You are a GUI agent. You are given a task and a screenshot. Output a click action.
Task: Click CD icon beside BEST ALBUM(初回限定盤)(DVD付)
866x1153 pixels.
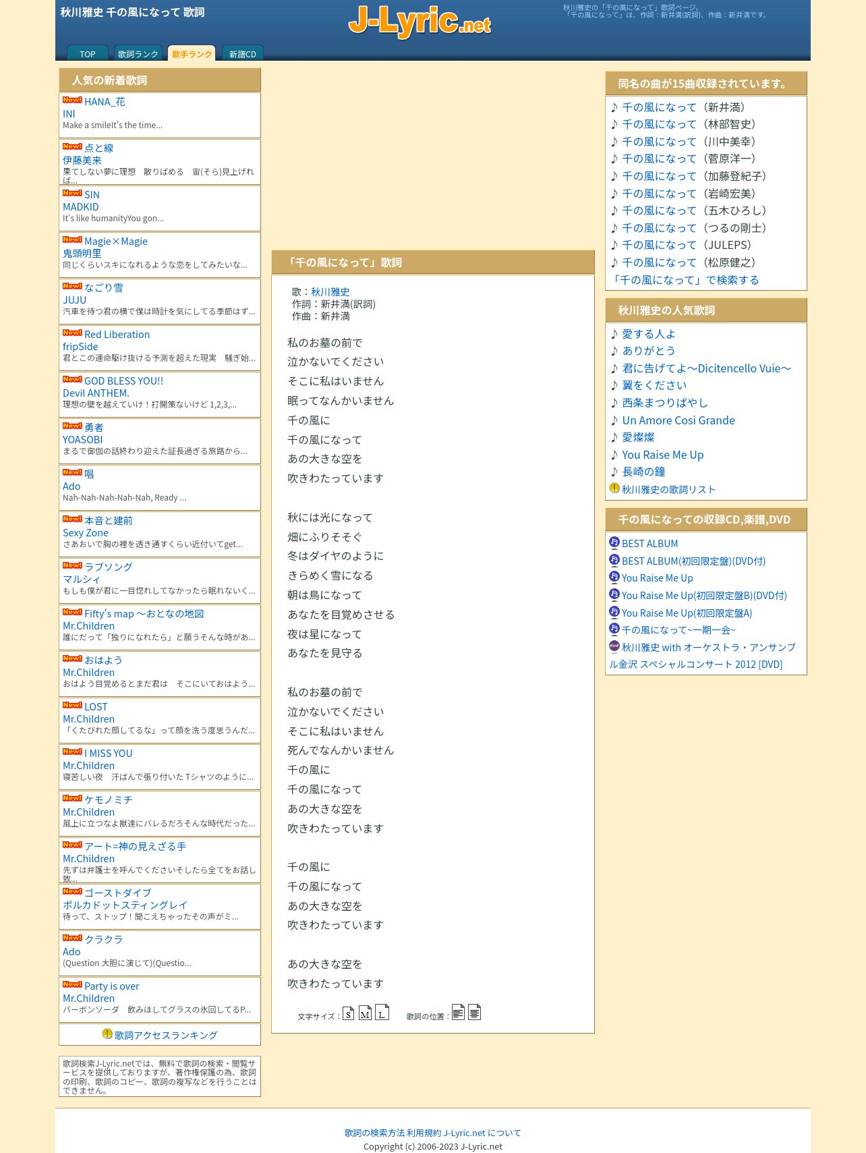click(x=614, y=560)
